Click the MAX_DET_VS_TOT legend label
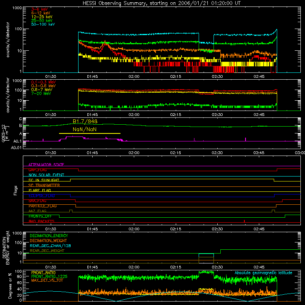 [47, 280]
